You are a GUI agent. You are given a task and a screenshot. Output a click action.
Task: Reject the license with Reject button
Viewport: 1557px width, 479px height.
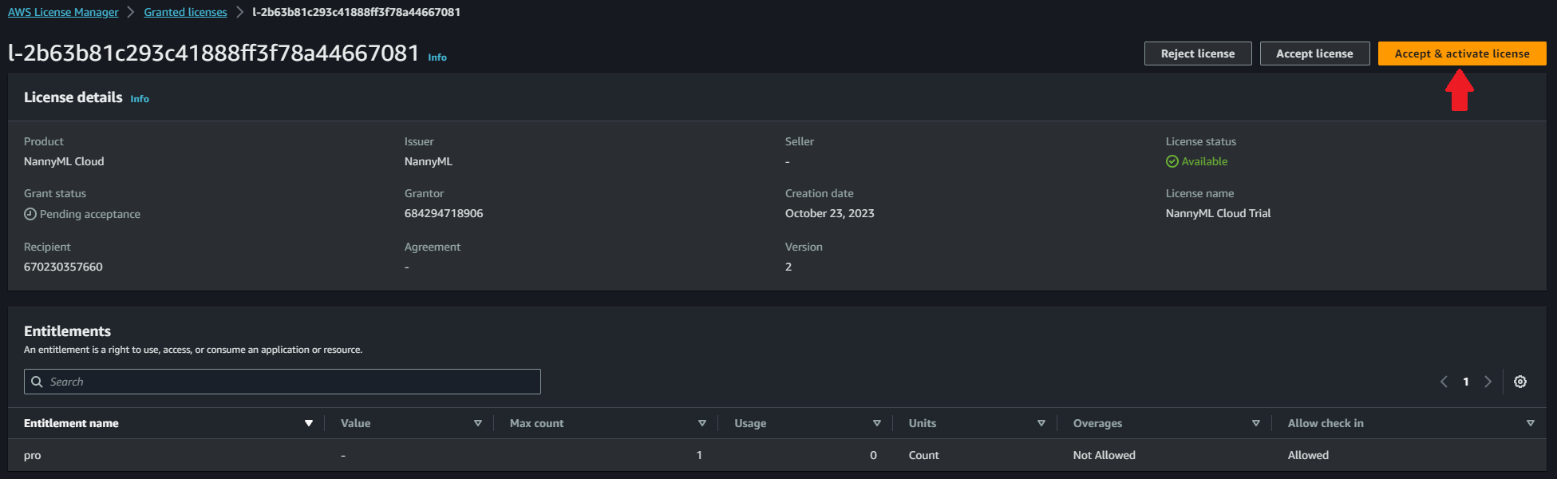point(1197,53)
